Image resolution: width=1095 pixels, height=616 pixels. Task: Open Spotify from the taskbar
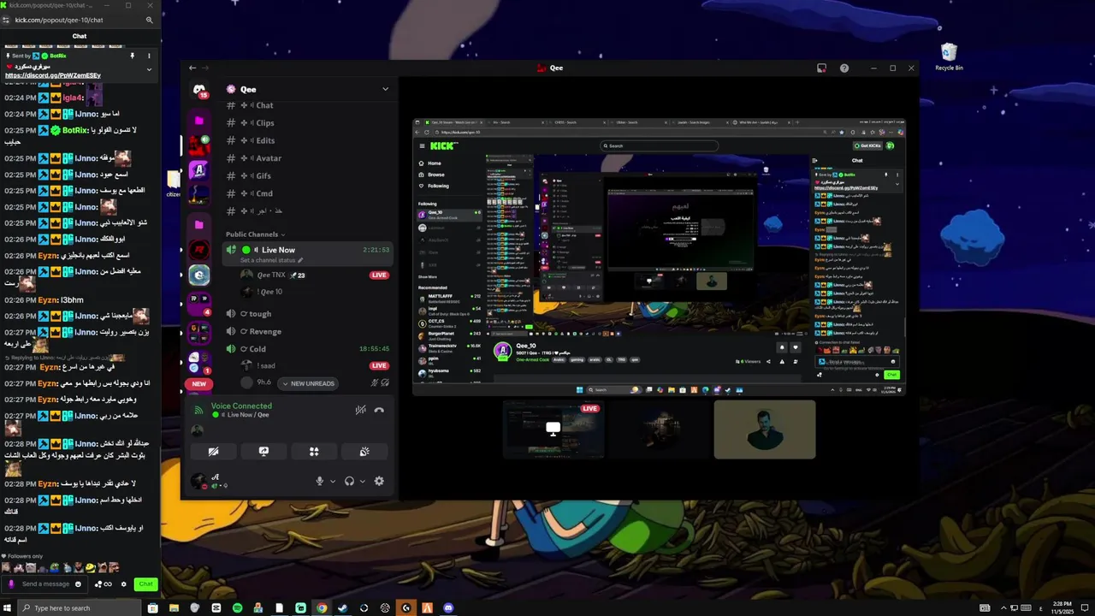click(237, 607)
